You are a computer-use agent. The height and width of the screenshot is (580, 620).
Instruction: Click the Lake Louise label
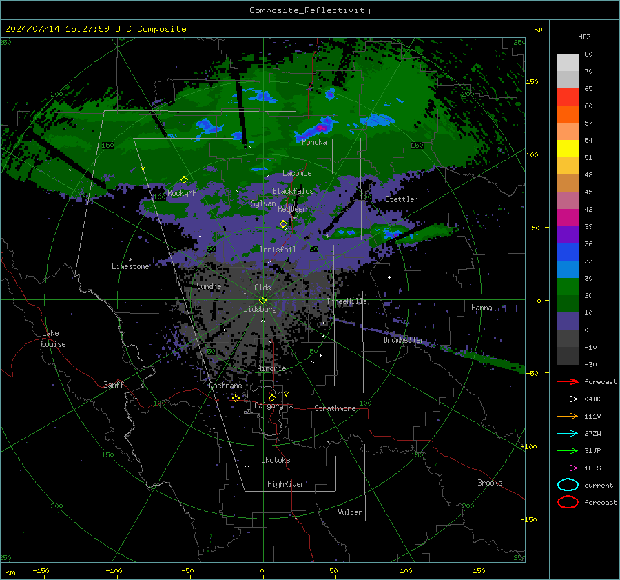pos(53,339)
